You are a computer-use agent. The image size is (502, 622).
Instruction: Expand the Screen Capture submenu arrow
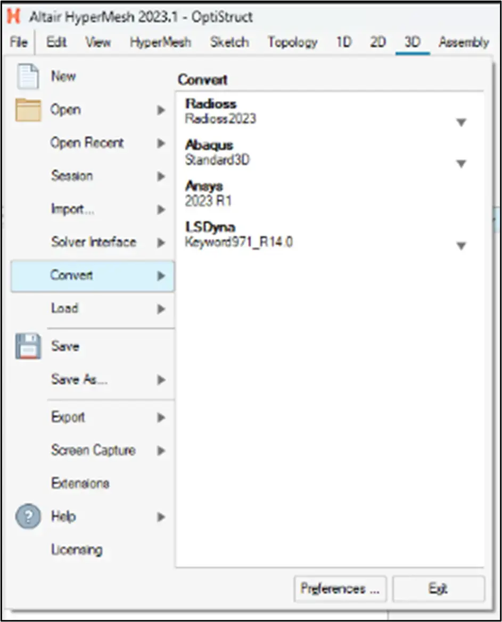click(x=161, y=451)
